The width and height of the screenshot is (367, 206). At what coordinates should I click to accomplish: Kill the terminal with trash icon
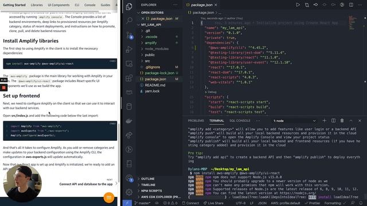point(342,121)
